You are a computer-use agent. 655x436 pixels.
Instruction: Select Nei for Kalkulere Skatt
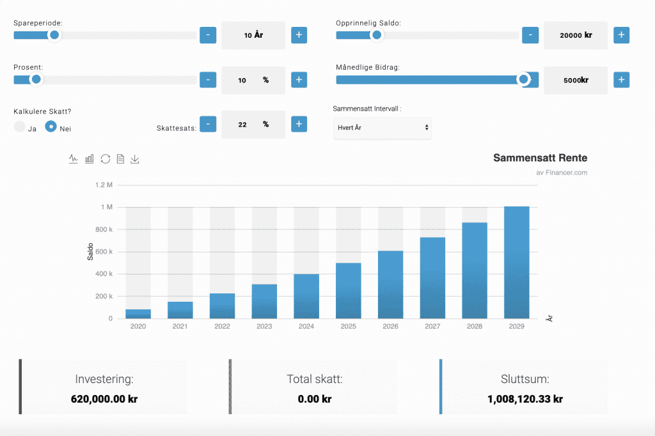(51, 127)
